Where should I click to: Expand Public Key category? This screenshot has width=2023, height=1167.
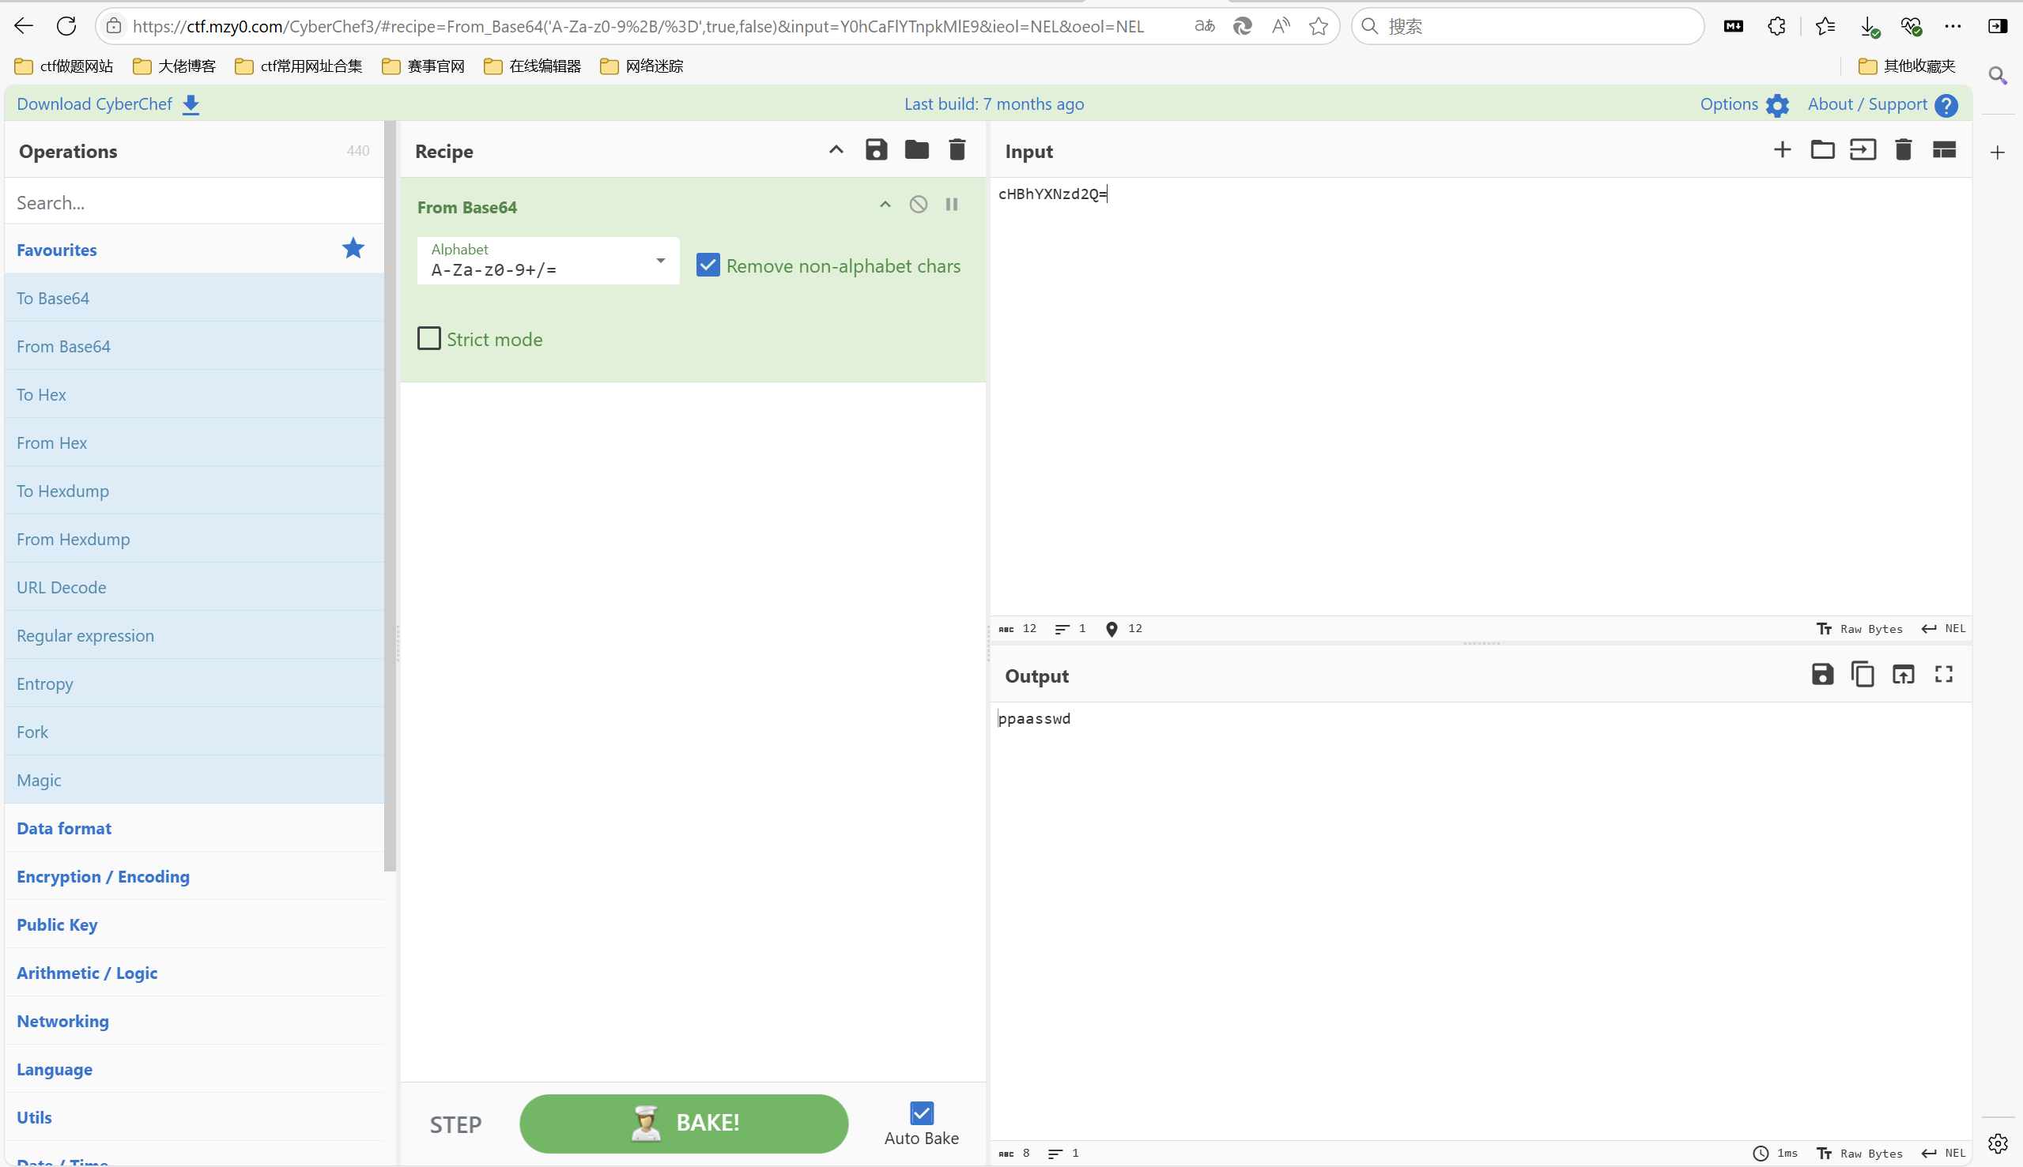click(194, 924)
